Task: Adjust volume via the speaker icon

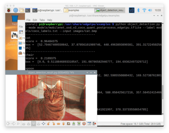Action: (x=150, y=10)
